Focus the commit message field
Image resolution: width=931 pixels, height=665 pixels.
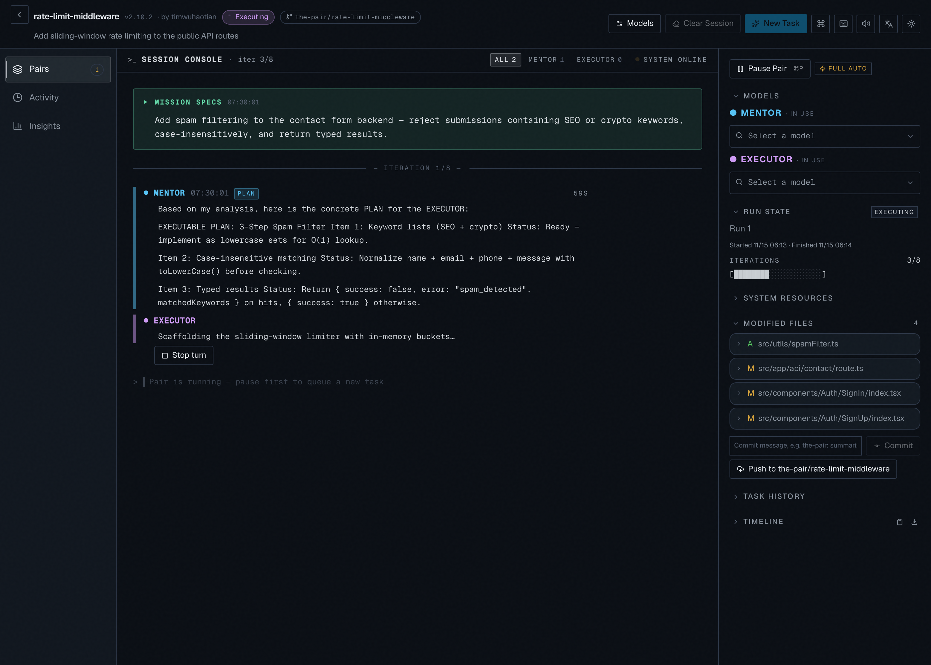click(x=795, y=446)
